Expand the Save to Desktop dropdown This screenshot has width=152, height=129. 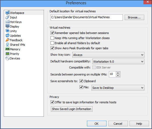tap(118, 88)
